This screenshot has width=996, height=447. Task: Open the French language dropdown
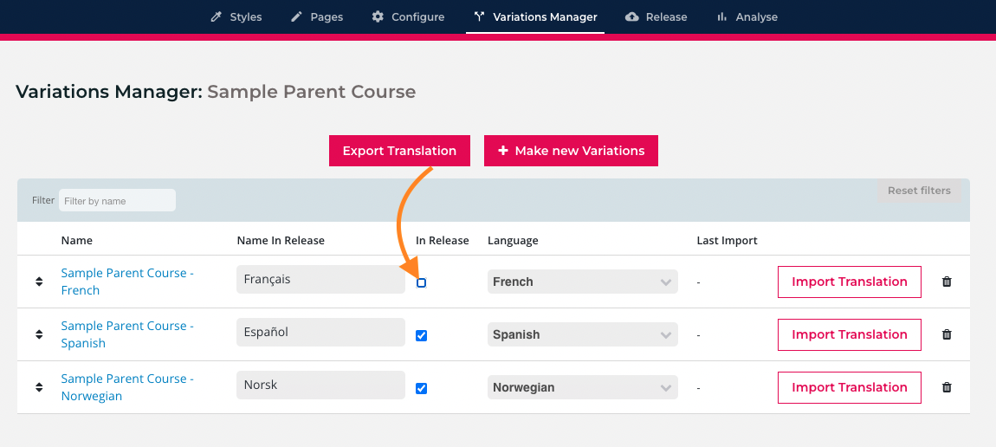[x=583, y=282]
